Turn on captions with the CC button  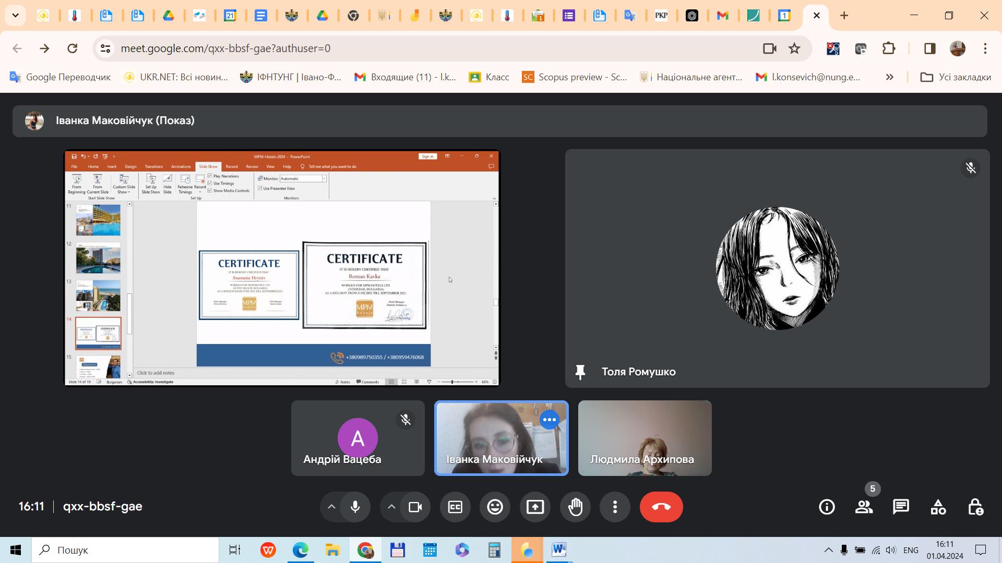pos(455,507)
